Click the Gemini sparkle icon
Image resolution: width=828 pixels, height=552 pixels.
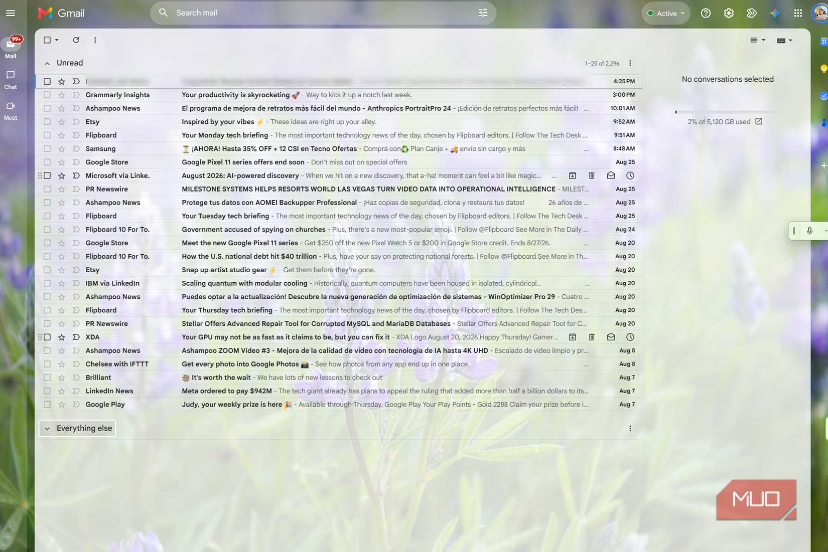pos(775,14)
